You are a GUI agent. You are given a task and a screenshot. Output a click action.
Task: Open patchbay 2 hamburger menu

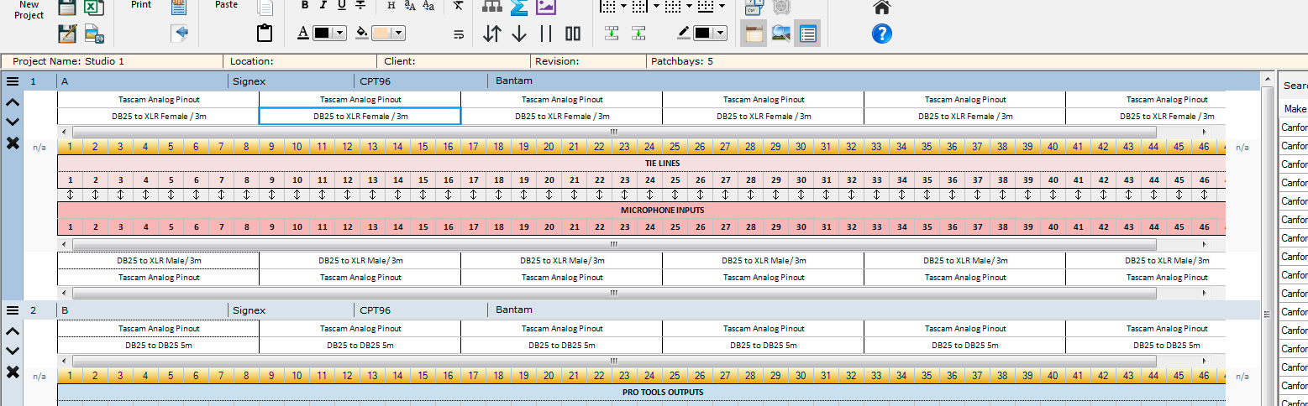[x=13, y=310]
